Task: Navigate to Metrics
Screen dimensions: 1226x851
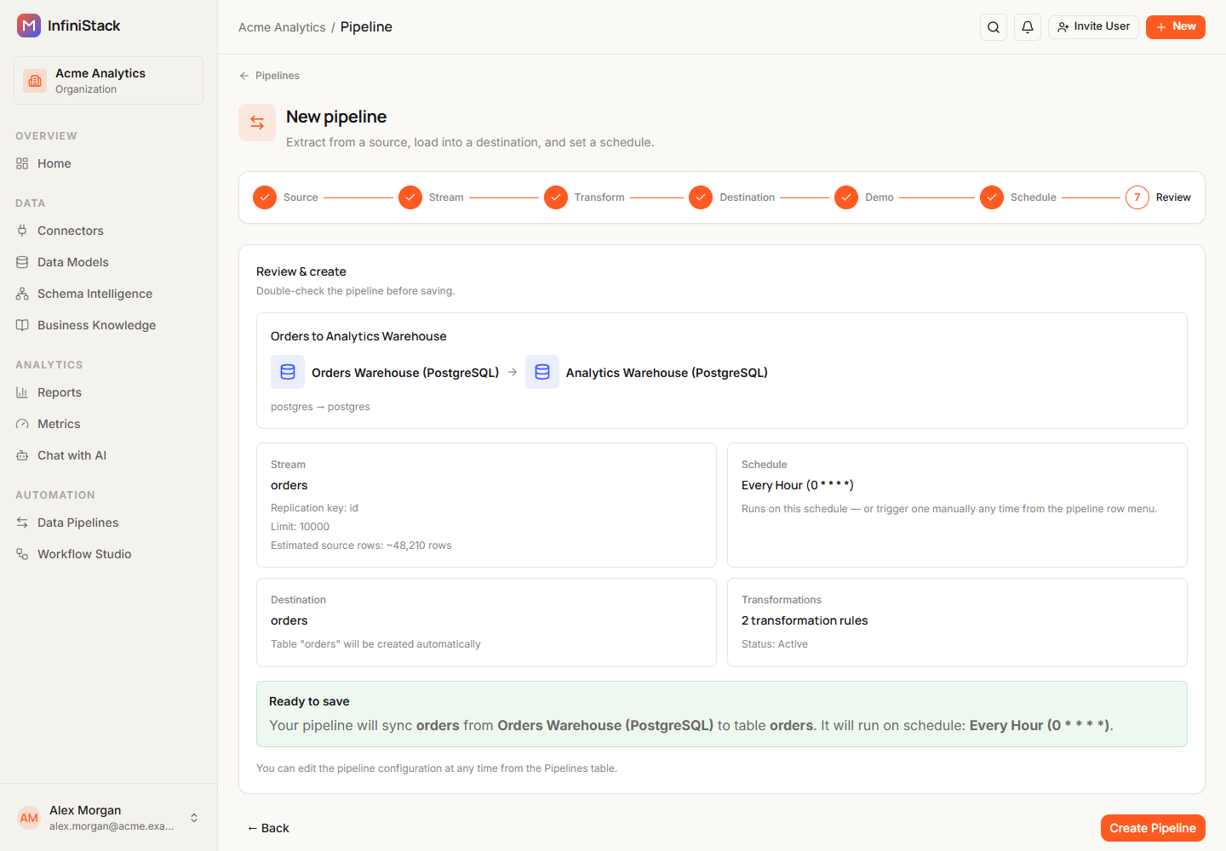Action: pos(108,424)
